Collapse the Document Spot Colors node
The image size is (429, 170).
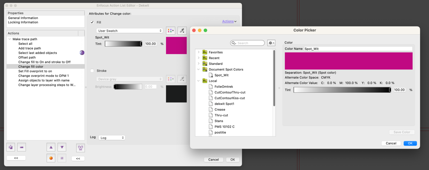[x=199, y=69]
